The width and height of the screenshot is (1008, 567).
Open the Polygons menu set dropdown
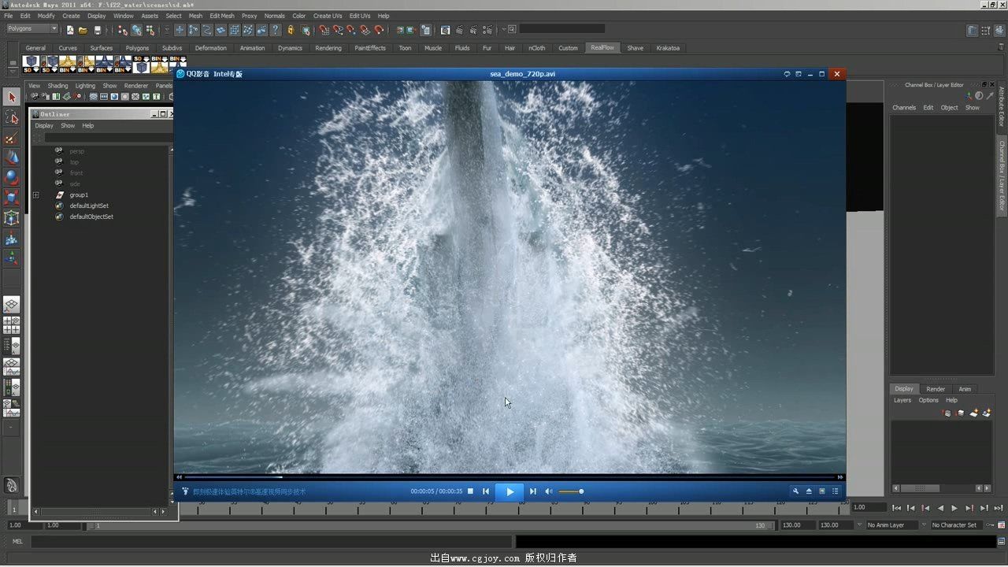pos(32,29)
